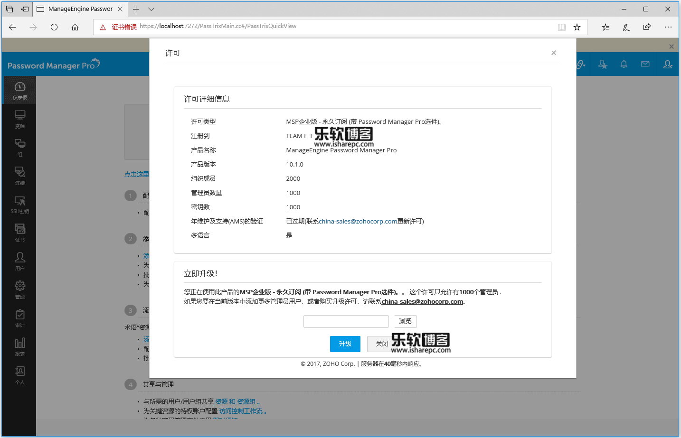
Task: Click the product version value 10.1.0
Action: click(294, 164)
